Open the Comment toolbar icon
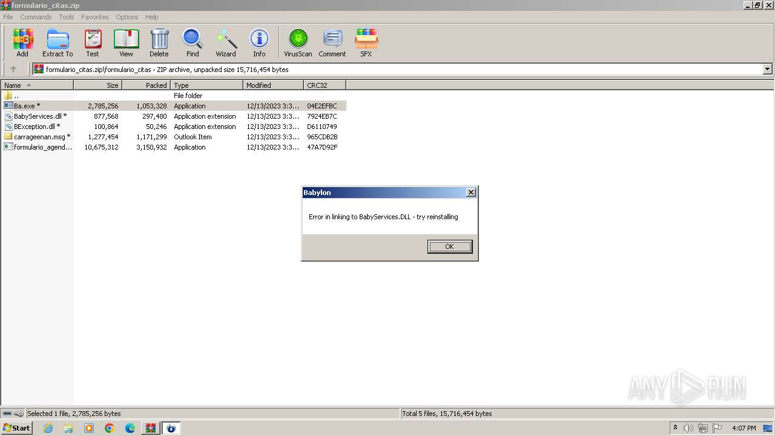The height and width of the screenshot is (436, 775). pos(332,42)
